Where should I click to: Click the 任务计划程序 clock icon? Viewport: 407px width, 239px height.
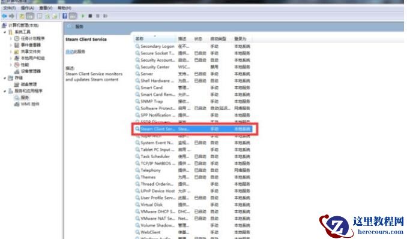tap(17, 38)
